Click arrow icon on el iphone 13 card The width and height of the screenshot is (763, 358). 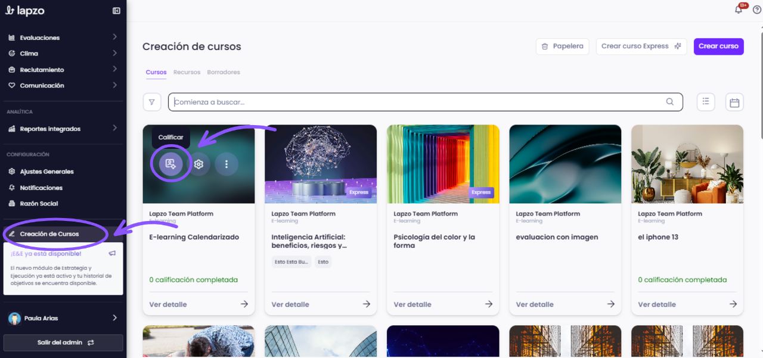point(733,304)
